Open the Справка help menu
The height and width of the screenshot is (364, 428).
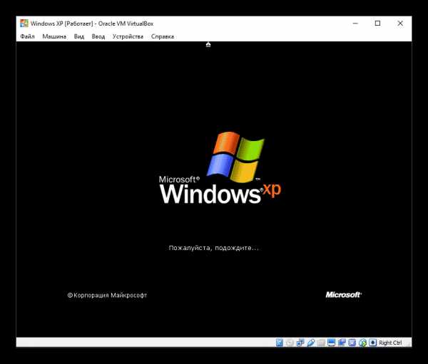tap(162, 36)
